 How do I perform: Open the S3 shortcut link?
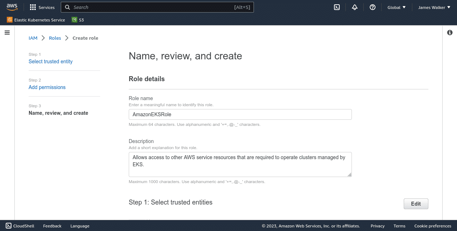tap(81, 20)
